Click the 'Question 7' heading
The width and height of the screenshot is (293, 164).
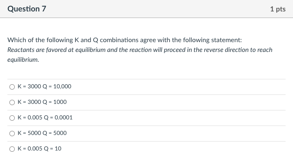point(27,9)
